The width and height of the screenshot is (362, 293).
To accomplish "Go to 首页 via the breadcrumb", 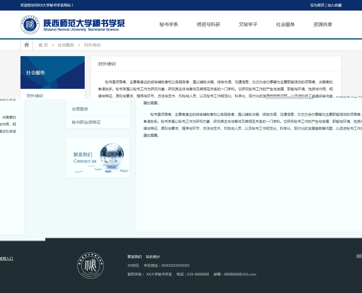I will click(x=43, y=45).
